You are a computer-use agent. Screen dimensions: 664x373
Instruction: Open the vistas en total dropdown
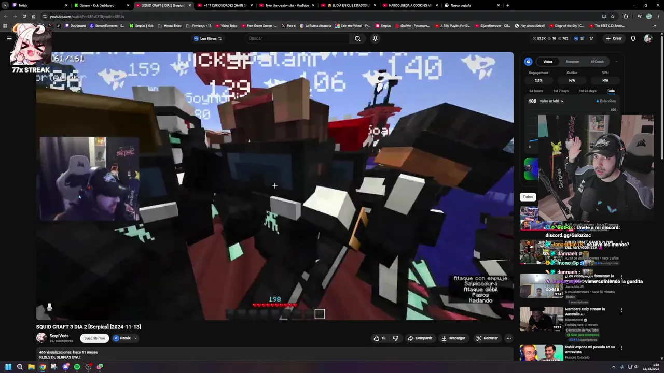pyautogui.click(x=551, y=101)
